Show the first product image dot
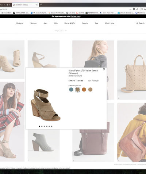Image resolution: width=146 pixels, height=174 pixels. click(x=39, y=126)
